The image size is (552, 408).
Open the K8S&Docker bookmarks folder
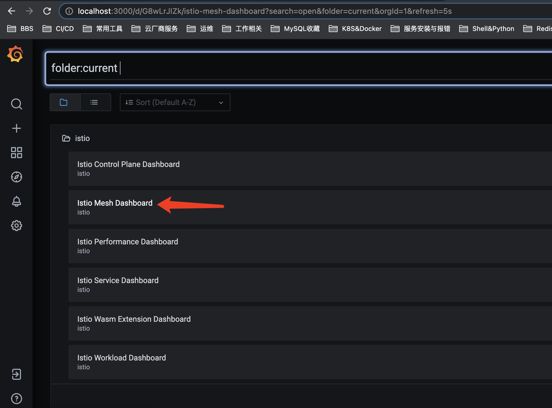355,29
